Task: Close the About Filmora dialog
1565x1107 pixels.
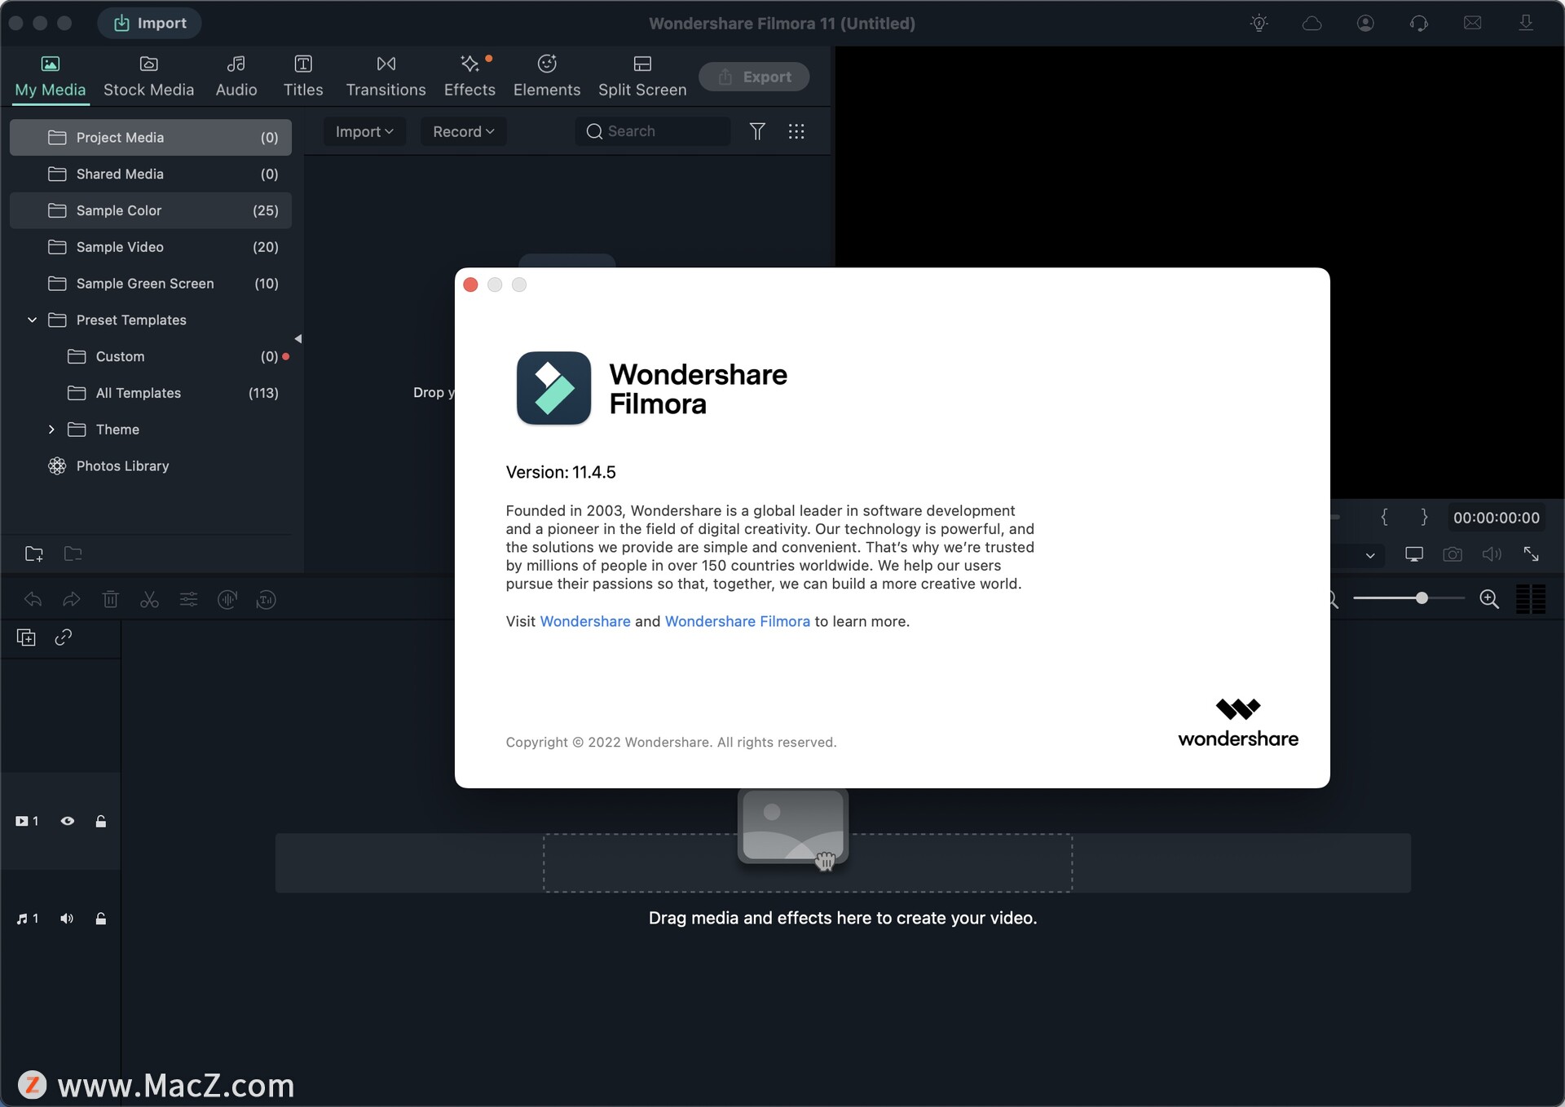Action: click(x=470, y=284)
